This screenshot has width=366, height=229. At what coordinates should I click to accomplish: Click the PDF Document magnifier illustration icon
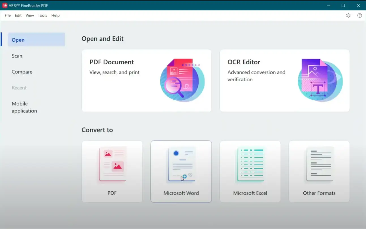pos(182,80)
